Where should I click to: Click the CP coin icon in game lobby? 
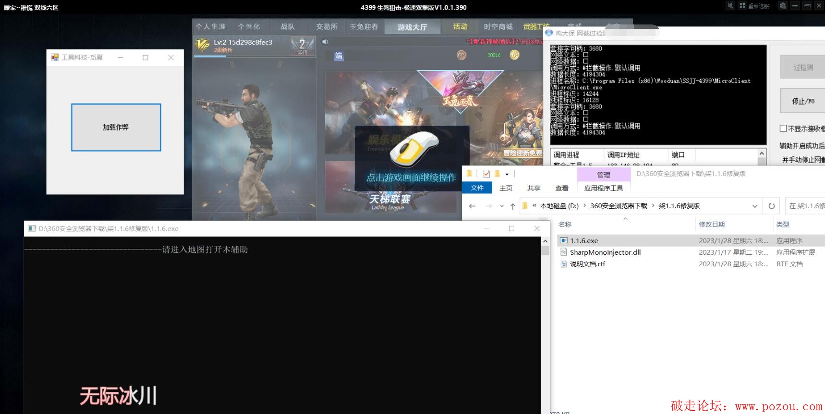pos(461,55)
